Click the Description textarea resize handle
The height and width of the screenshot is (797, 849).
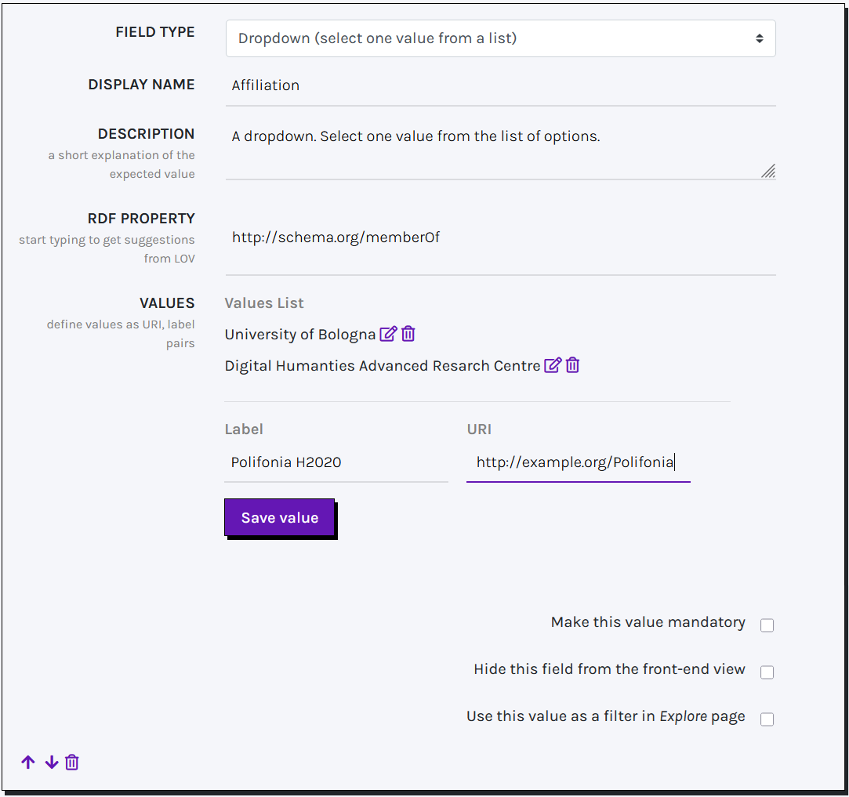click(768, 172)
